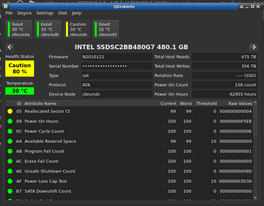Image resolution: width=264 pixels, height=206 pixels.
Task: Select the Available Reservd Space attribute row
Action: 129,141
